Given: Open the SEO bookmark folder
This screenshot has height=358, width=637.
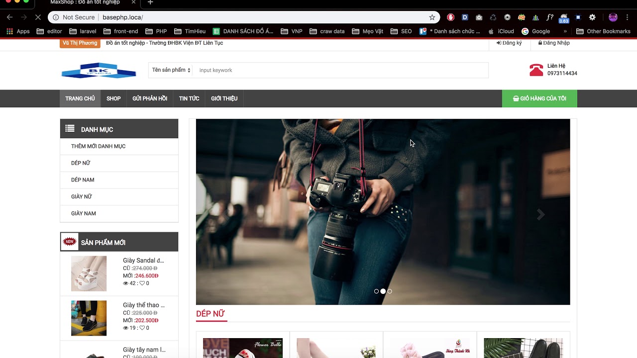Looking at the screenshot, I should (402, 31).
